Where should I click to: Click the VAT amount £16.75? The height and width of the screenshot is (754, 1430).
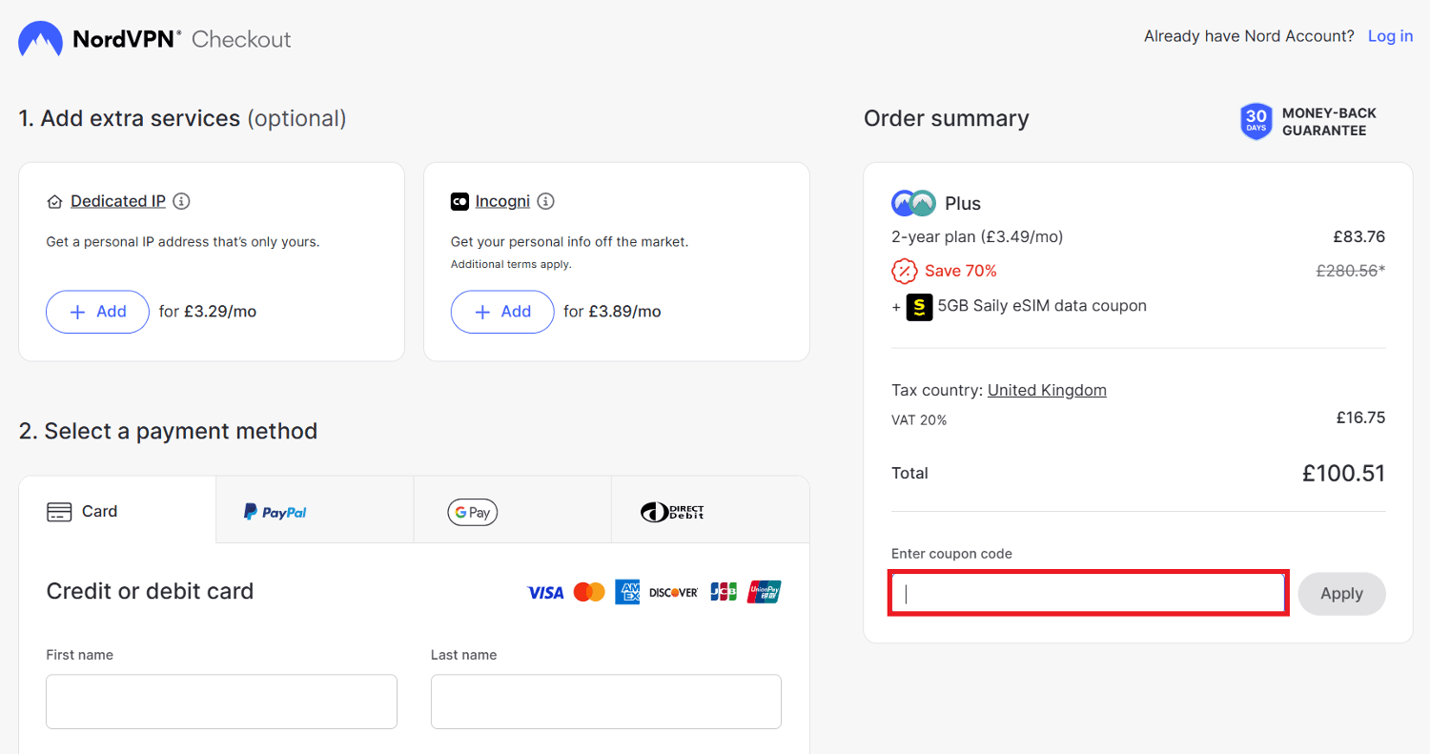(x=1361, y=418)
